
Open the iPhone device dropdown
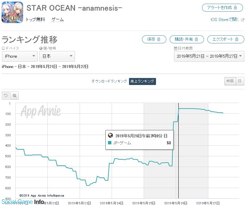coord(20,56)
